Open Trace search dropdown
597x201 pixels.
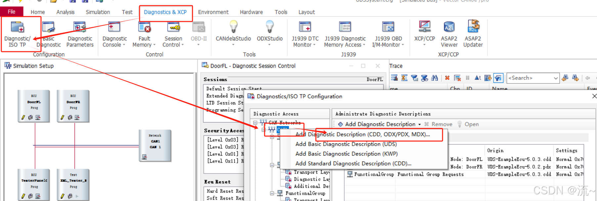pos(556,78)
